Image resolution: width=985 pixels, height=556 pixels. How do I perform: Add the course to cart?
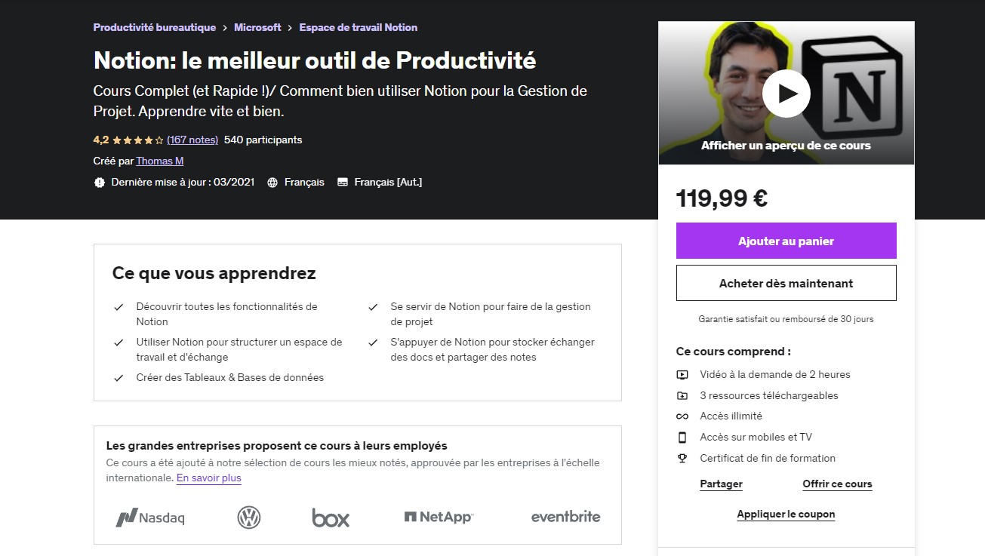786,241
